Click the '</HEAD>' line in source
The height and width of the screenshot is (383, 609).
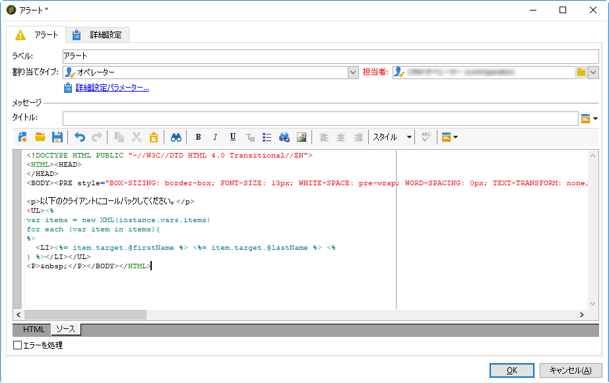click(x=42, y=174)
